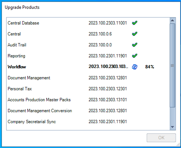
Task: Select the bold Workflow product name
Action: 17,67
